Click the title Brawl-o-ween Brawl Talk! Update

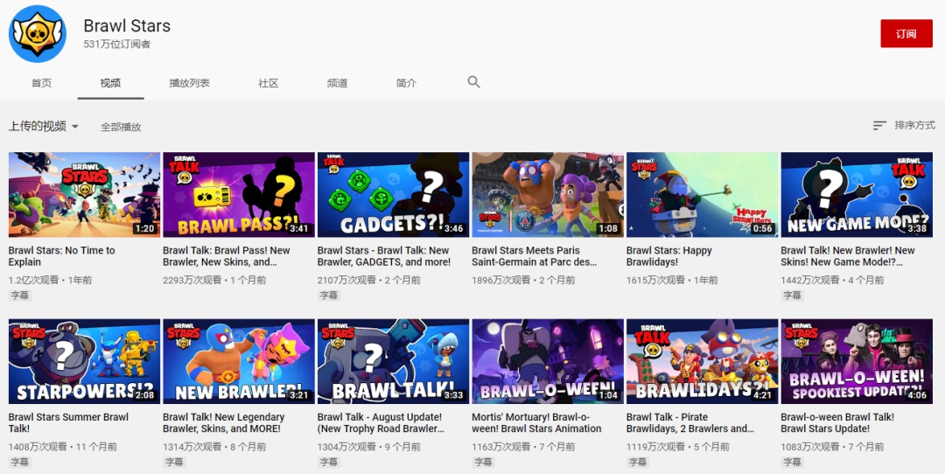click(x=837, y=422)
